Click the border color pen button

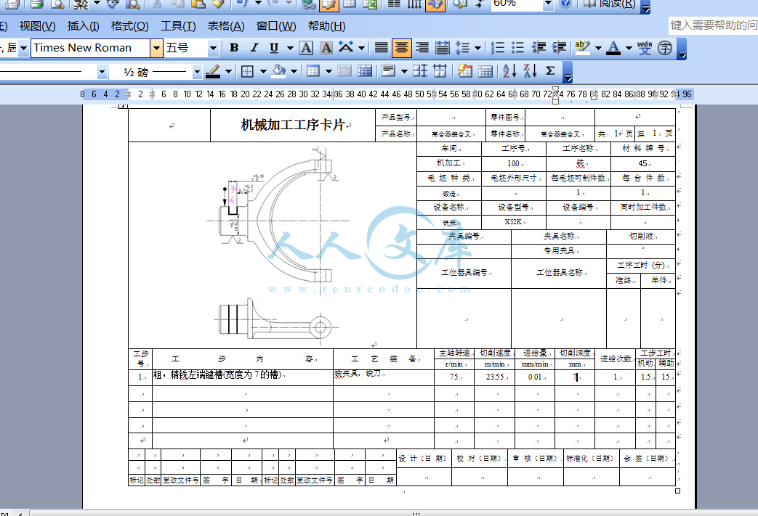point(213,72)
